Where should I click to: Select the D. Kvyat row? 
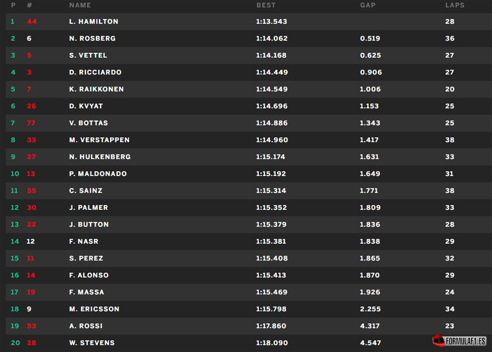(x=249, y=106)
